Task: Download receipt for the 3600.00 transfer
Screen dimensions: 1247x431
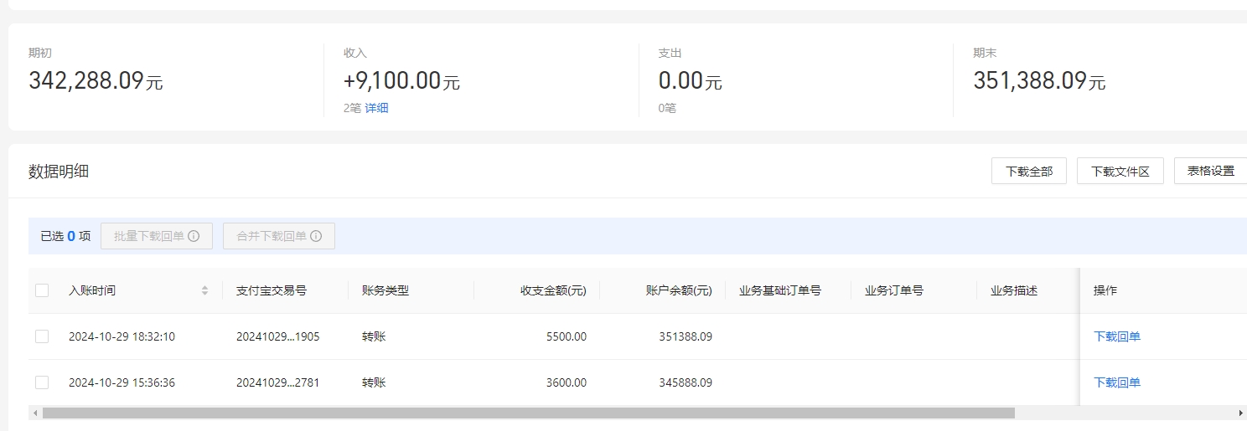Action: point(1116,382)
